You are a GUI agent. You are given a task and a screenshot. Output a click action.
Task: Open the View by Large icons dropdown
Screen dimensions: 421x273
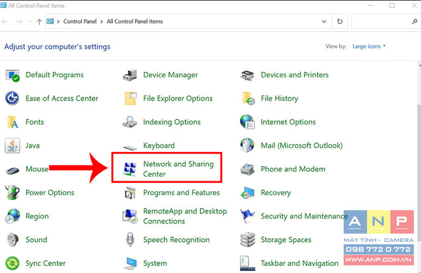pos(369,46)
